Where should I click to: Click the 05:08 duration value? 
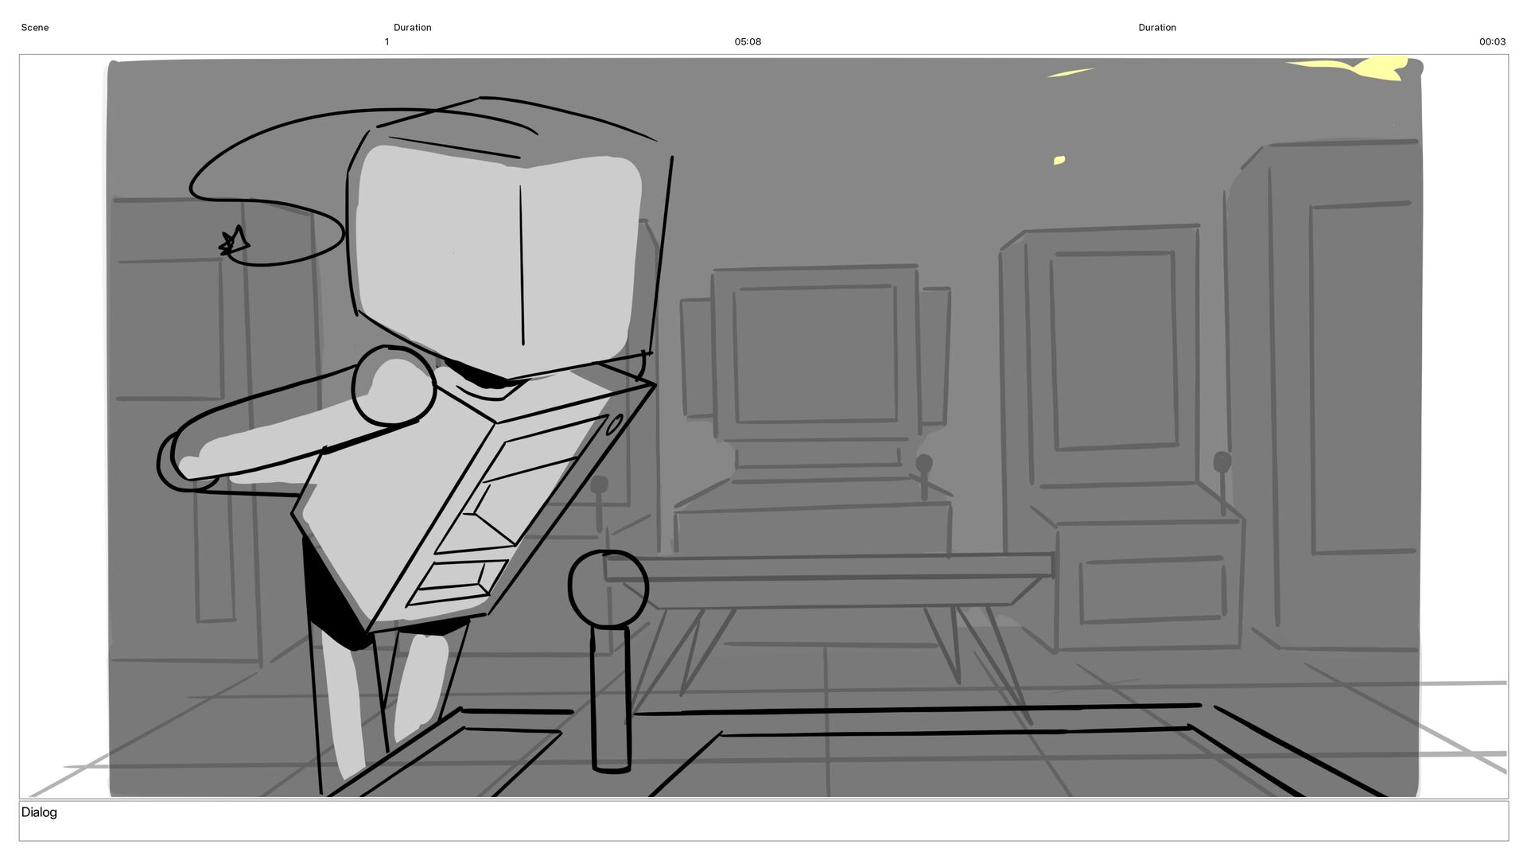(748, 42)
